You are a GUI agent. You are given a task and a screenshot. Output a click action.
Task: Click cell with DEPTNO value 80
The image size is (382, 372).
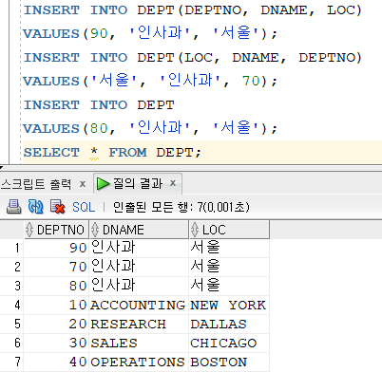pyautogui.click(x=56, y=286)
